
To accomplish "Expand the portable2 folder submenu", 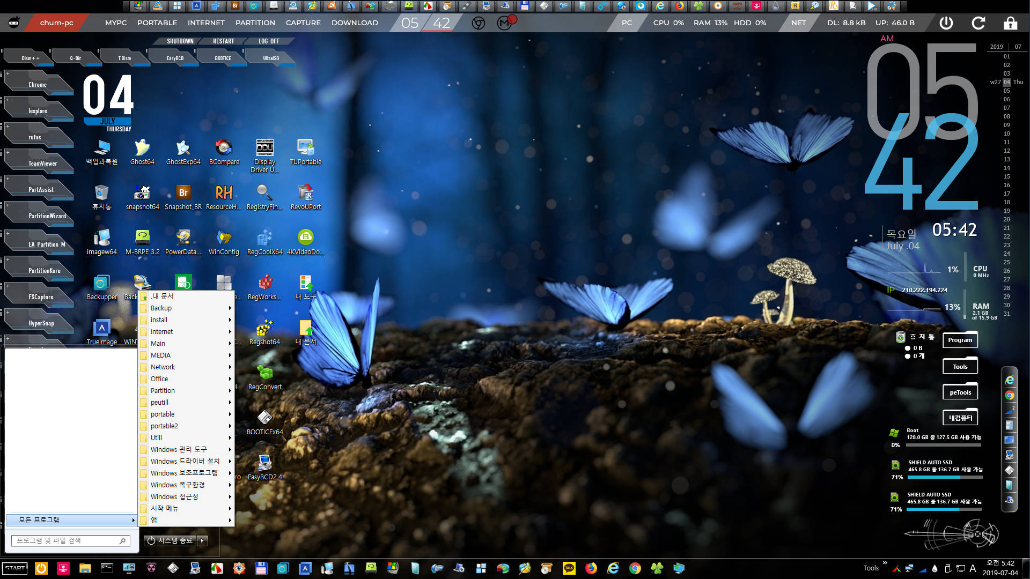I will (x=186, y=426).
